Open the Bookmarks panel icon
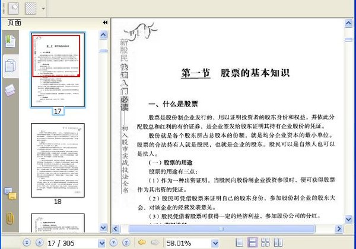The width and height of the screenshot is (356, 249). click(x=10, y=41)
